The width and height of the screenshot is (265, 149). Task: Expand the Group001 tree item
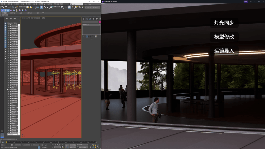click(7, 90)
